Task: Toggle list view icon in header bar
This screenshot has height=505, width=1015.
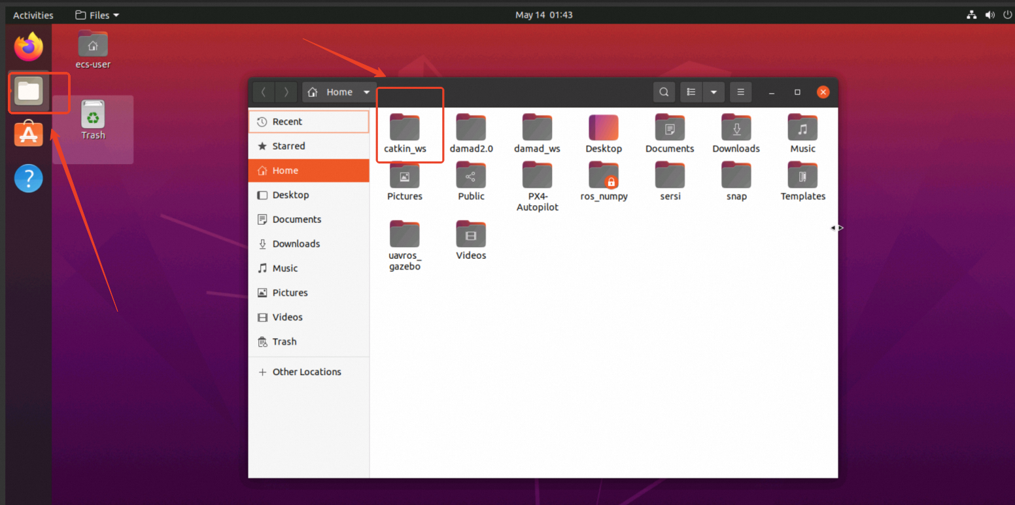Action: (691, 92)
